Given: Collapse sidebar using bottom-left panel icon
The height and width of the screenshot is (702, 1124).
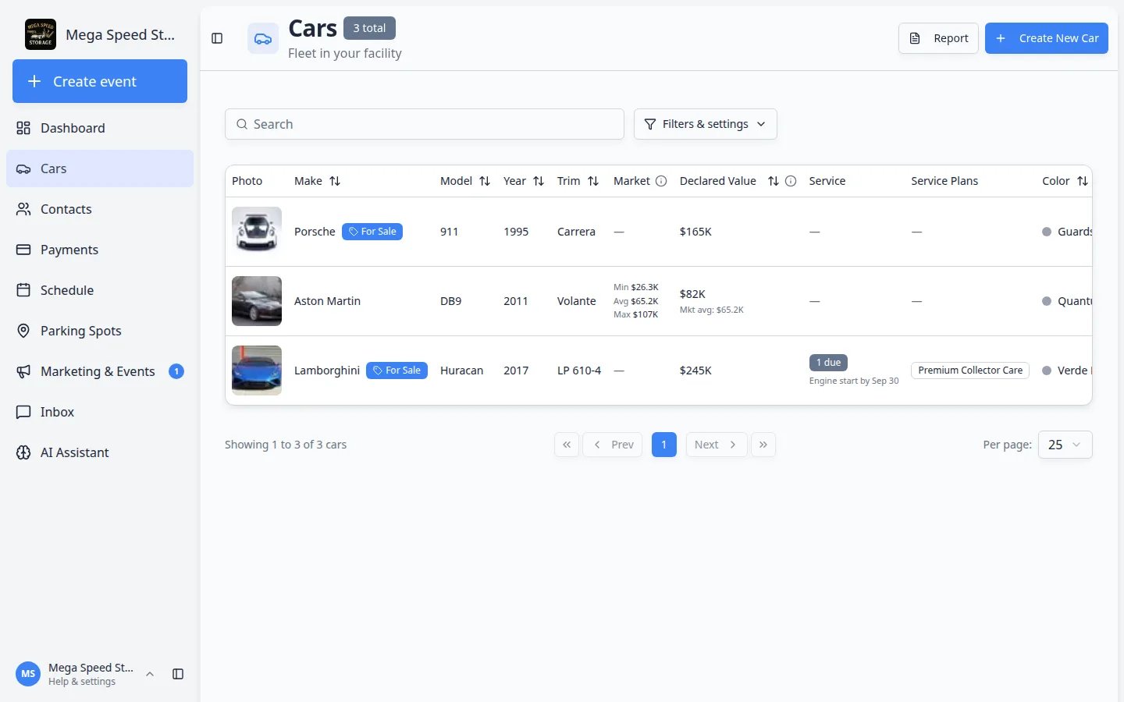Looking at the screenshot, I should tap(178, 674).
